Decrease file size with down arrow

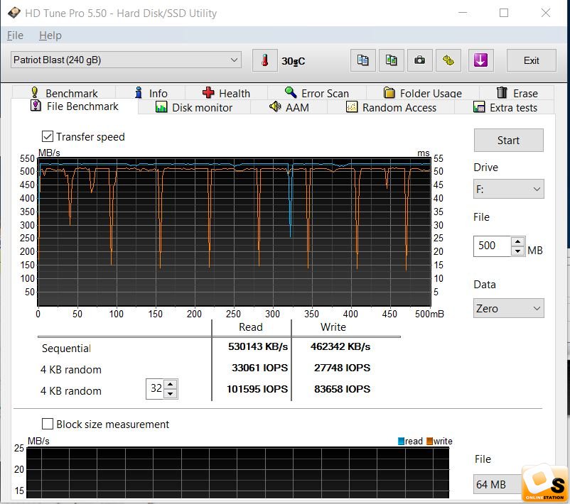517,251
